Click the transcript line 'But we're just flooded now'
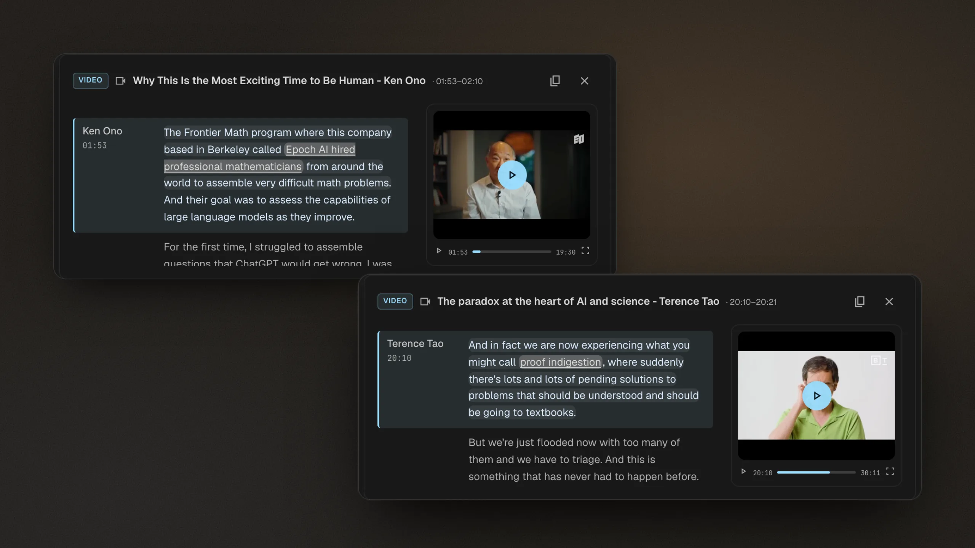Screen dimensions: 975x548 (574, 443)
